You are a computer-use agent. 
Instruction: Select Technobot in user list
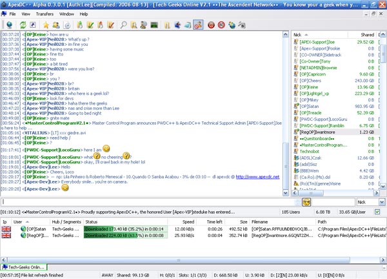point(309,151)
